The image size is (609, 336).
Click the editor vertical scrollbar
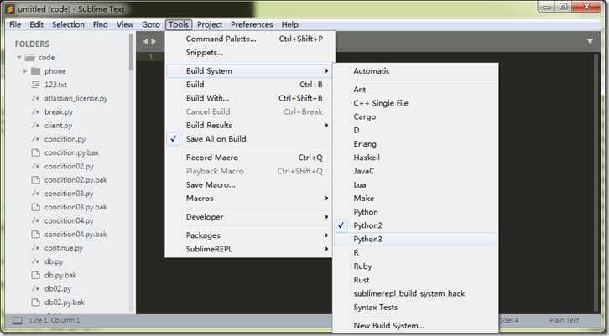coord(597,183)
